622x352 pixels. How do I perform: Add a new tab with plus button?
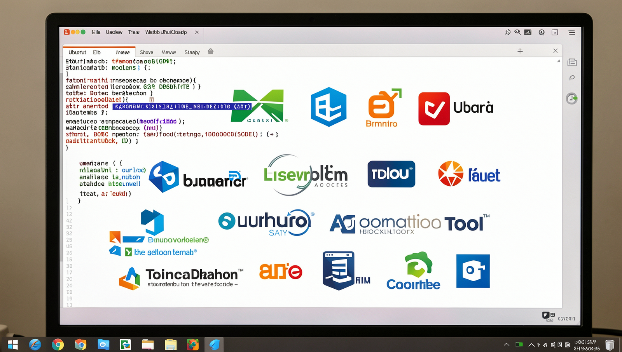point(520,51)
